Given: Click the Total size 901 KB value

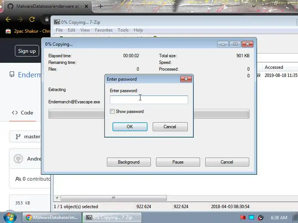Looking at the screenshot, I should point(243,56).
